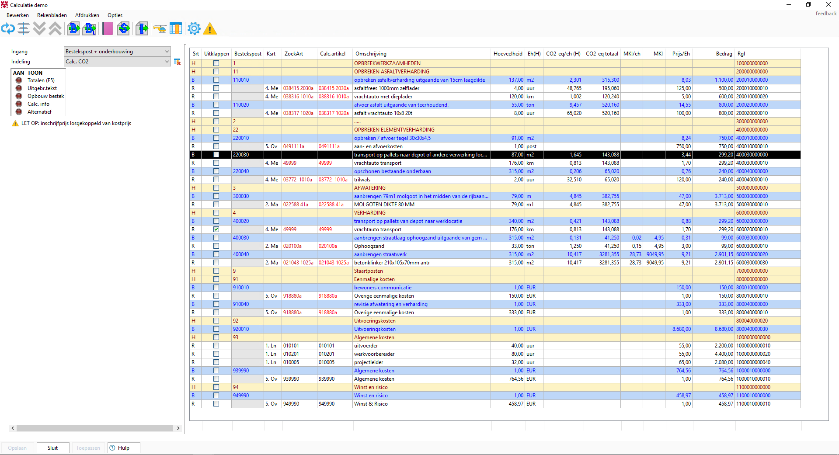Click the 'revisie afwatering en verharding' cell

pyautogui.click(x=421, y=304)
